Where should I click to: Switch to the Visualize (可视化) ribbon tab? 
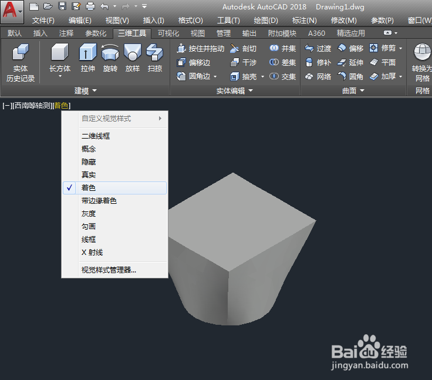click(168, 33)
